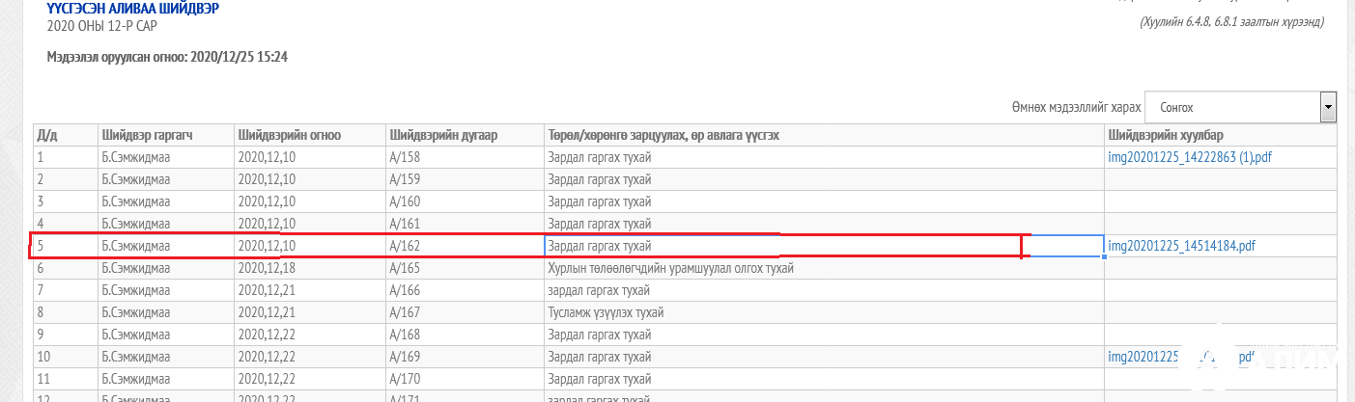1355x402 pixels.
Task: Click the Шийдвэрийн огноо column header
Action: tap(289, 135)
